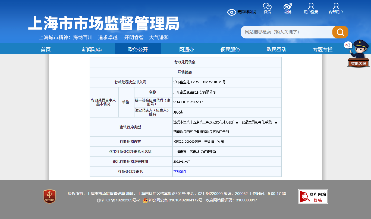Open the Weibo (微博) icon
This screenshot has width=371, height=219.
288,6
